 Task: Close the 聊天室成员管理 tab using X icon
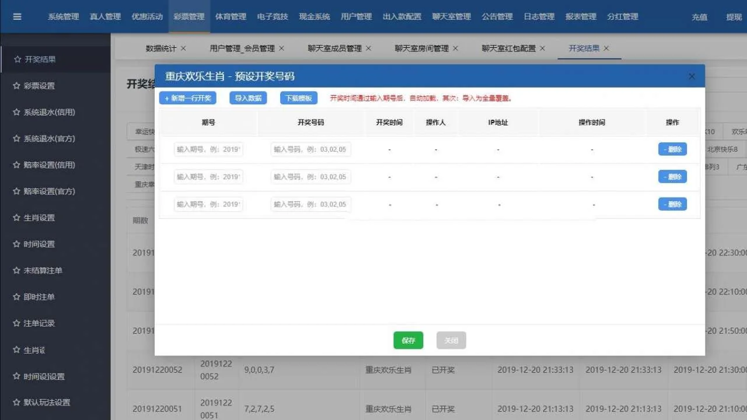tap(369, 48)
